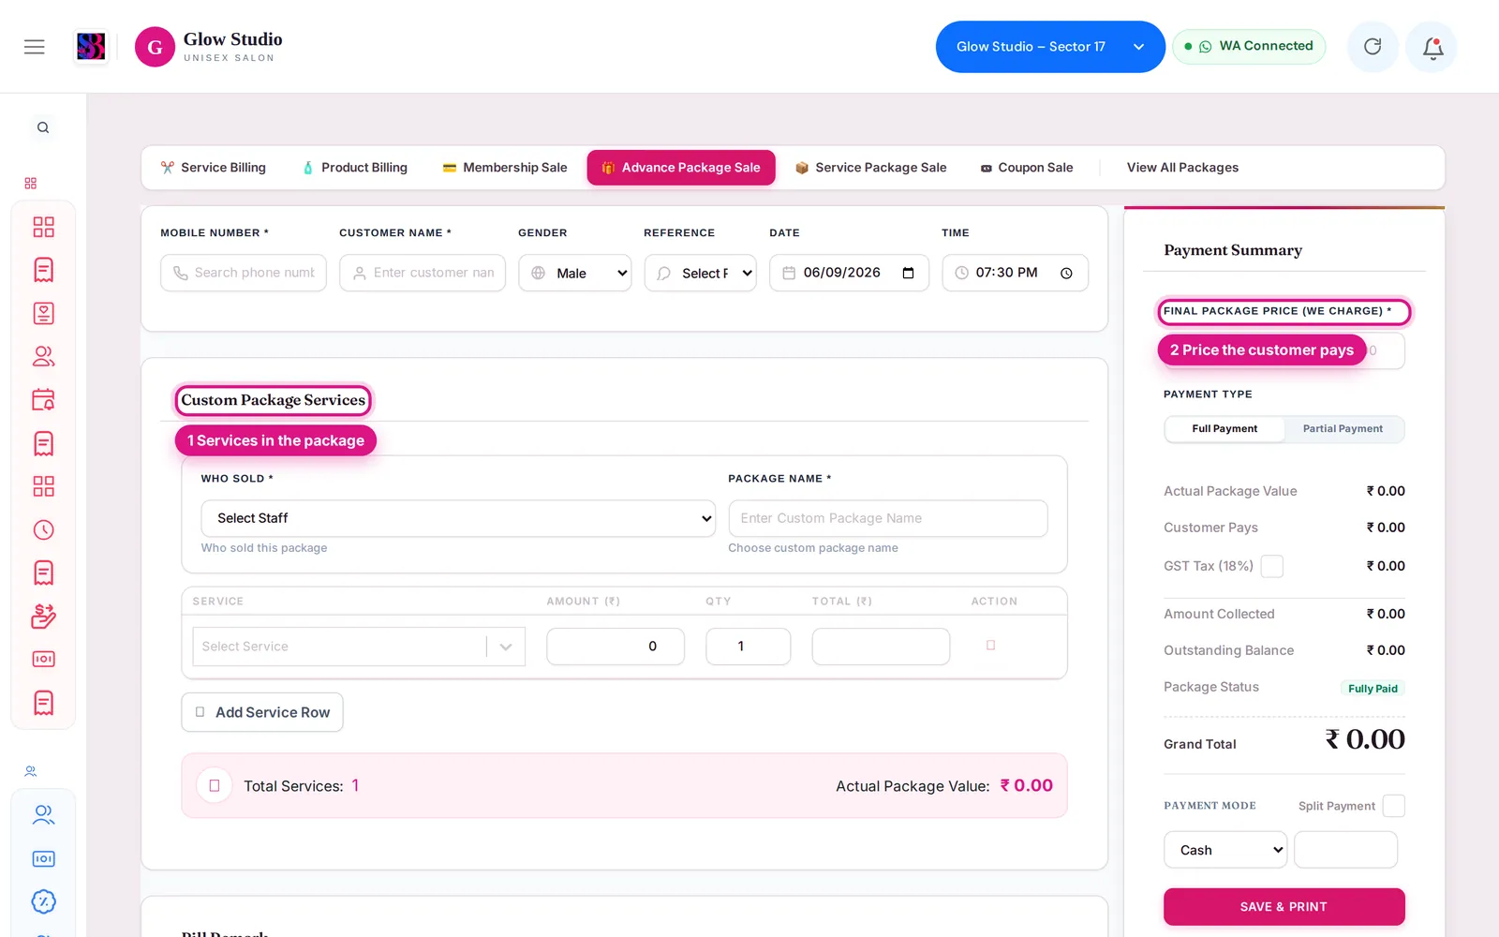
Task: Open the calendar appointments sidebar icon
Action: (x=43, y=400)
